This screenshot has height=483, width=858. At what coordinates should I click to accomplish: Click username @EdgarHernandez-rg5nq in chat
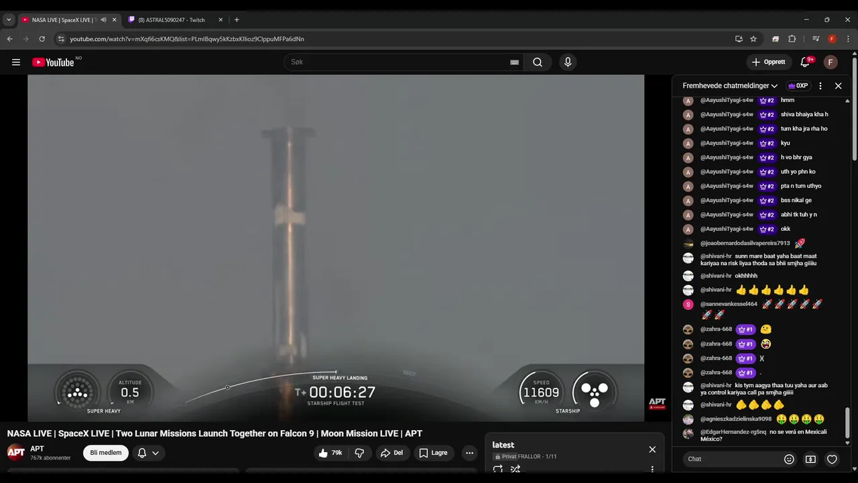733,432
